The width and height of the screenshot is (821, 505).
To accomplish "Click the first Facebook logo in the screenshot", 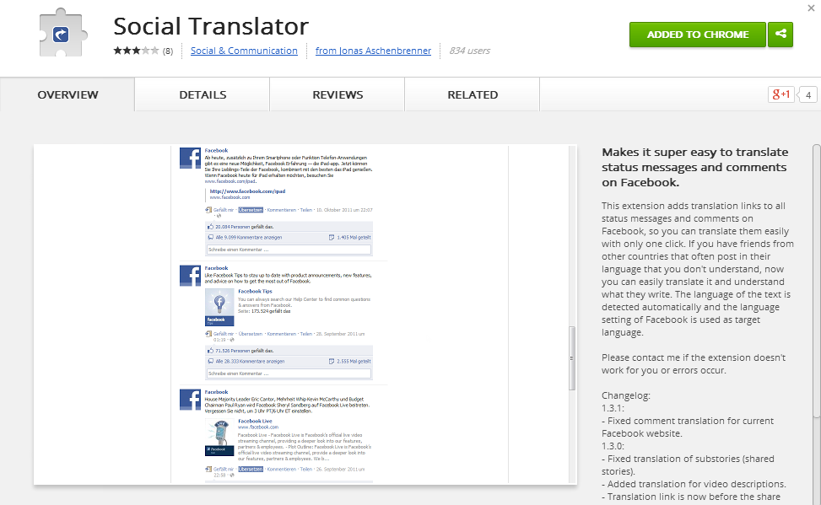I will click(x=190, y=158).
